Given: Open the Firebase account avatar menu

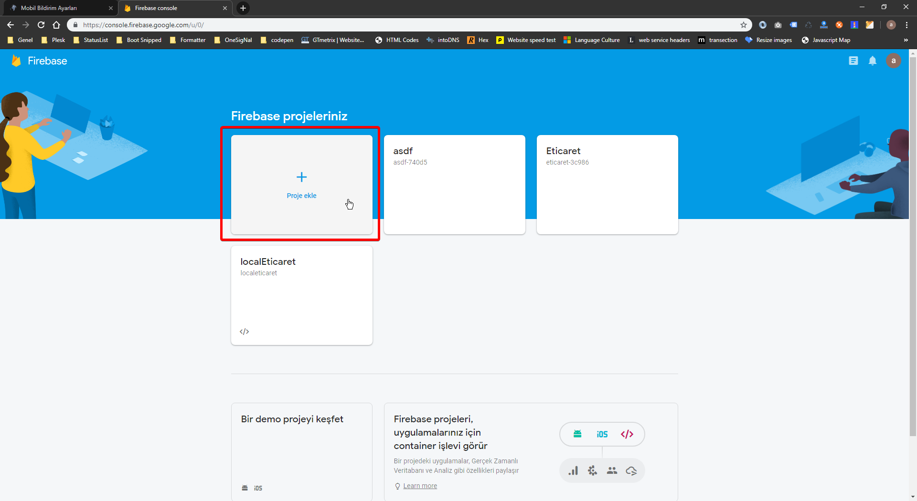Looking at the screenshot, I should pos(894,61).
